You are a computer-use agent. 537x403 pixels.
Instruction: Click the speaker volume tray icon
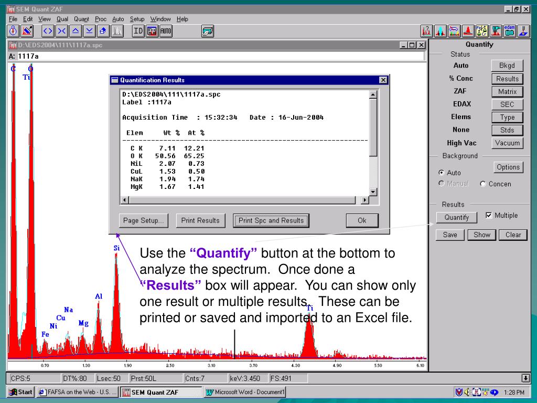(x=467, y=392)
